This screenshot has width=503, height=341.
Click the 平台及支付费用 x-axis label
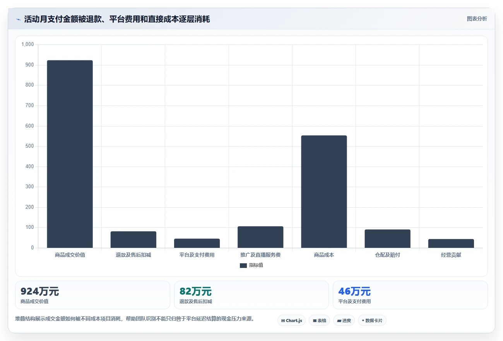pos(197,255)
